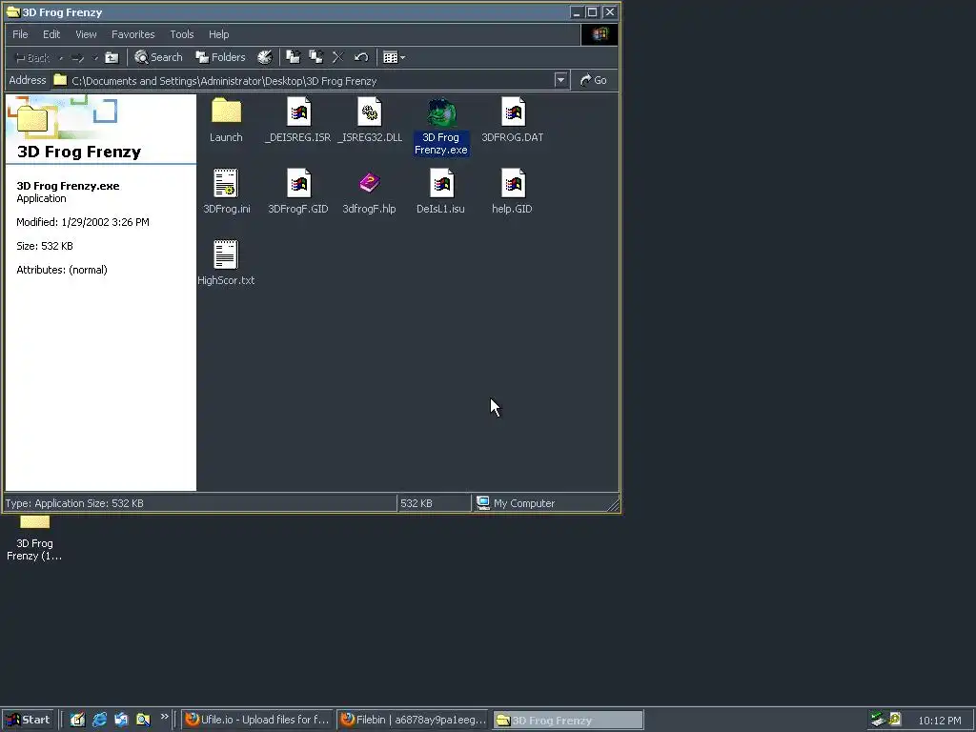
Task: Click the Undo toolbar icon
Action: pyautogui.click(x=361, y=57)
